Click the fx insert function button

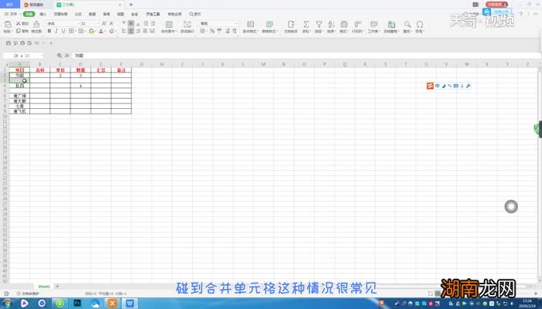coord(67,56)
